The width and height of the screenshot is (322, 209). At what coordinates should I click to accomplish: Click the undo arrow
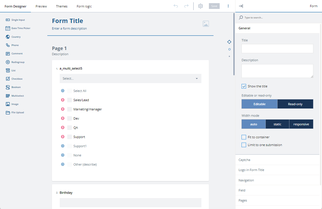click(x=176, y=6)
